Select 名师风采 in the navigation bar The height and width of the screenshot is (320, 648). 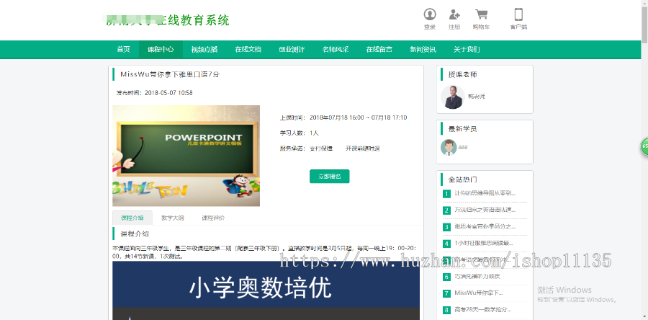tap(335, 49)
